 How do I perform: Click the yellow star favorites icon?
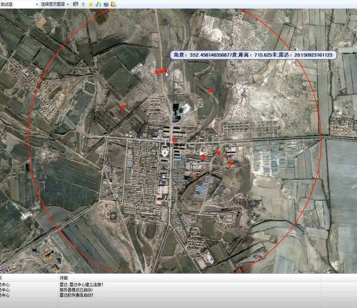(90, 4)
